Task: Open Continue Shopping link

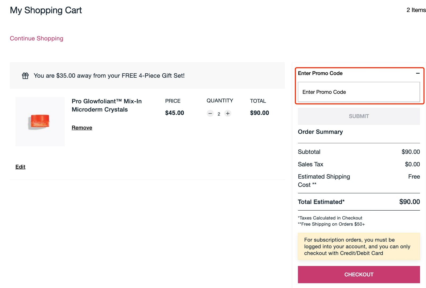Action: [36, 38]
